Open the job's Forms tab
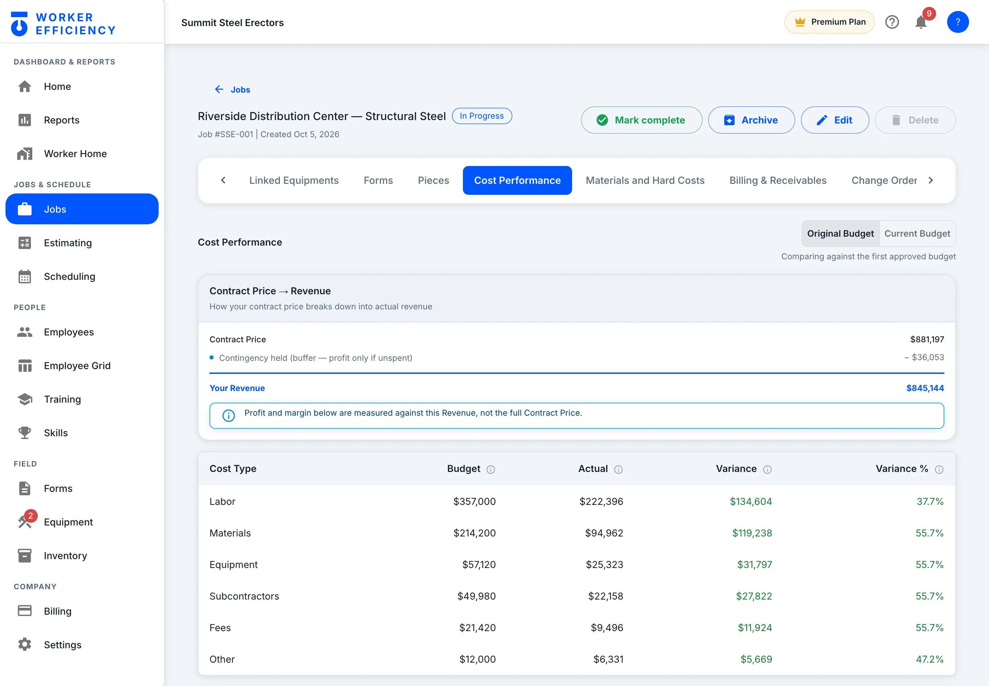Viewport: 989px width, 686px height. pyautogui.click(x=378, y=180)
